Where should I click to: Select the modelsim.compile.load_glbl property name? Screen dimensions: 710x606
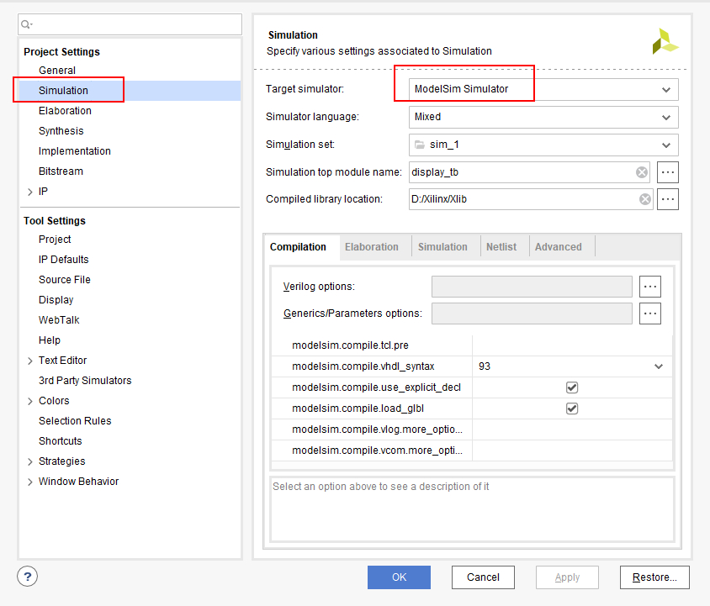coord(358,408)
